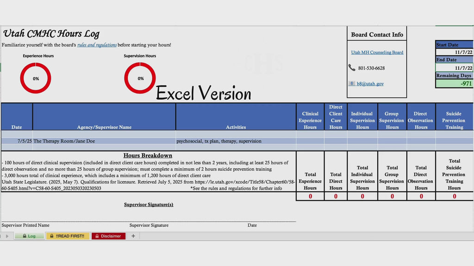Open the Utah MH Counseling Board link
Image resolution: width=474 pixels, height=266 pixels.
tap(377, 53)
